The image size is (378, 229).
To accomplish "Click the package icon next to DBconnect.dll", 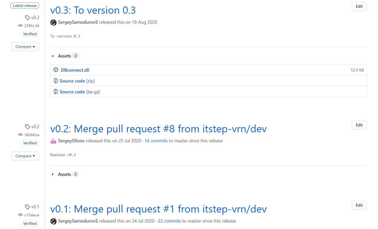I will [56, 70].
